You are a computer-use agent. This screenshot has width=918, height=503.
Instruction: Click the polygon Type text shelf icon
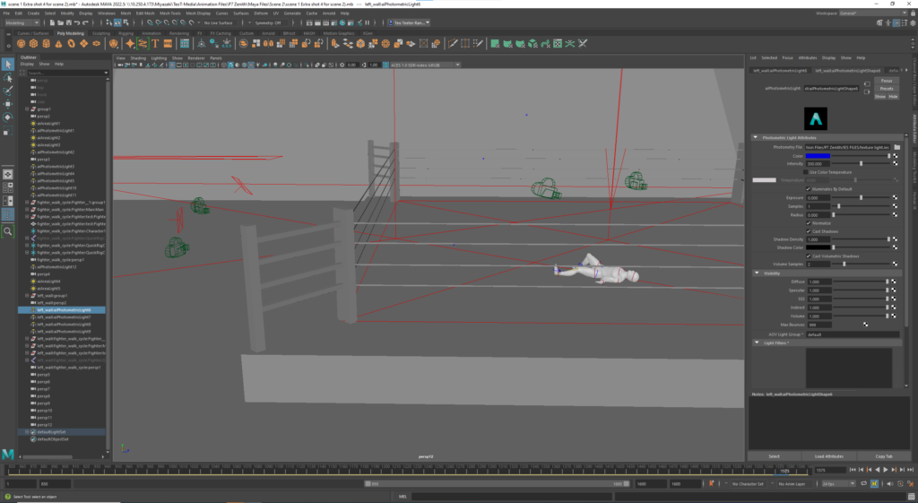pos(156,43)
